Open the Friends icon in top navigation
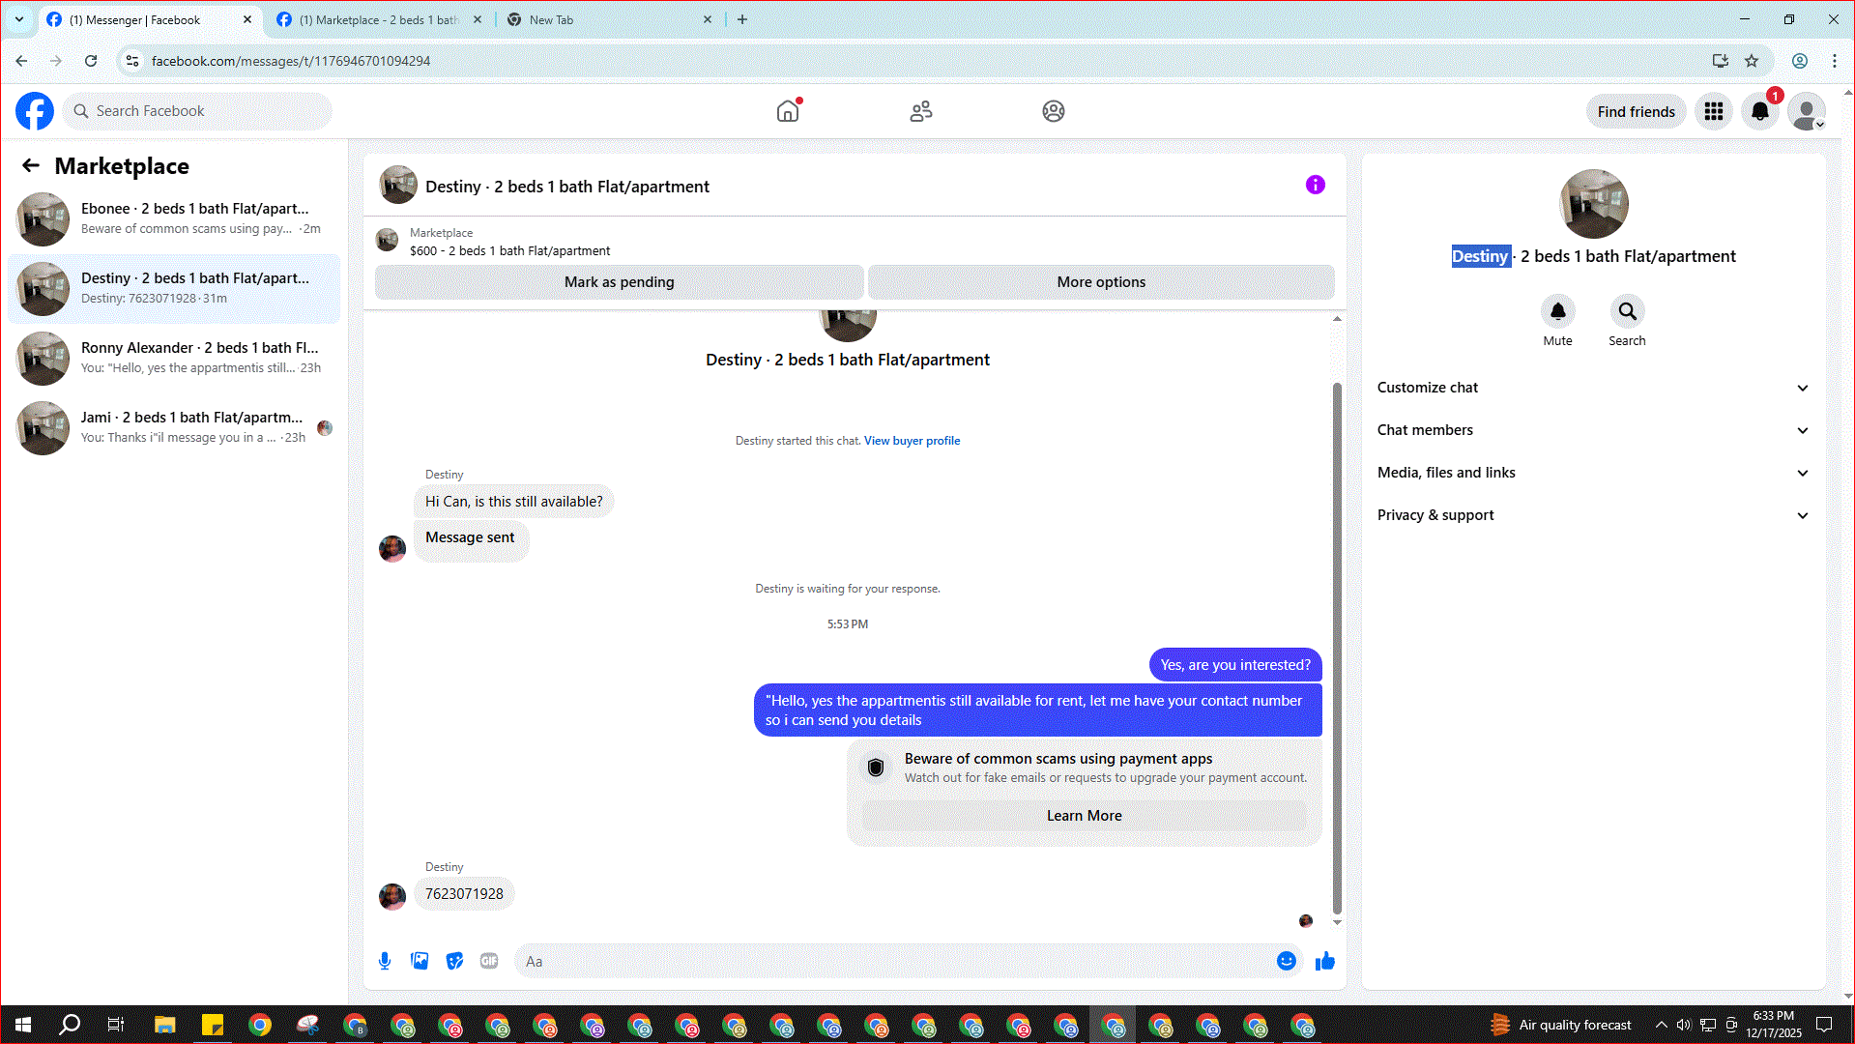The image size is (1855, 1044). click(921, 111)
